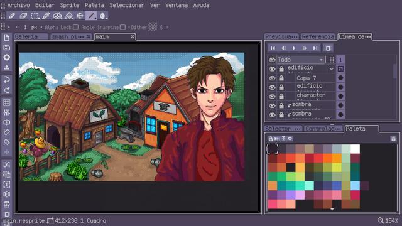Click the export icon in left sidebar
402x226 pixels.
click(7, 67)
